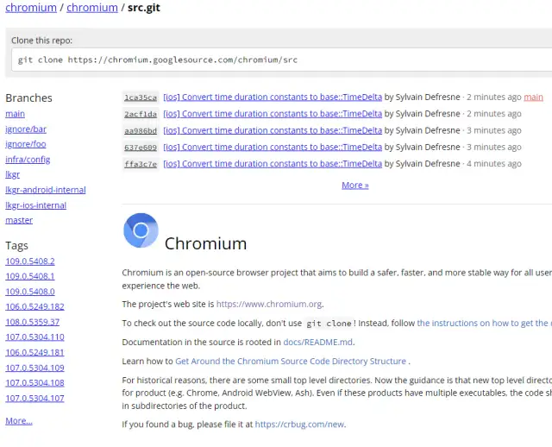Open second 'chromium' breadcrumb link

[92, 8]
